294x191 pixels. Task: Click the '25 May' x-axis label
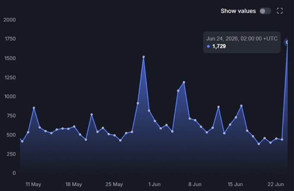click(114, 185)
